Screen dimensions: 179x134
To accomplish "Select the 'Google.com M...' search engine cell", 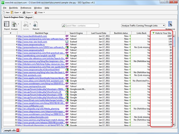I will pyautogui.click(x=78, y=89).
